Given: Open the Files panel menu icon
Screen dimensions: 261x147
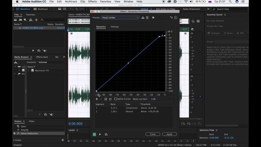Looking at the screenshot, I should tap(21, 15).
